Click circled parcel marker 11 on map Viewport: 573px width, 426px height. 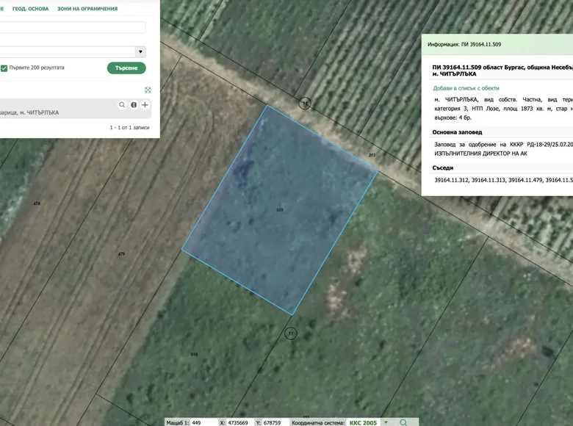click(290, 333)
